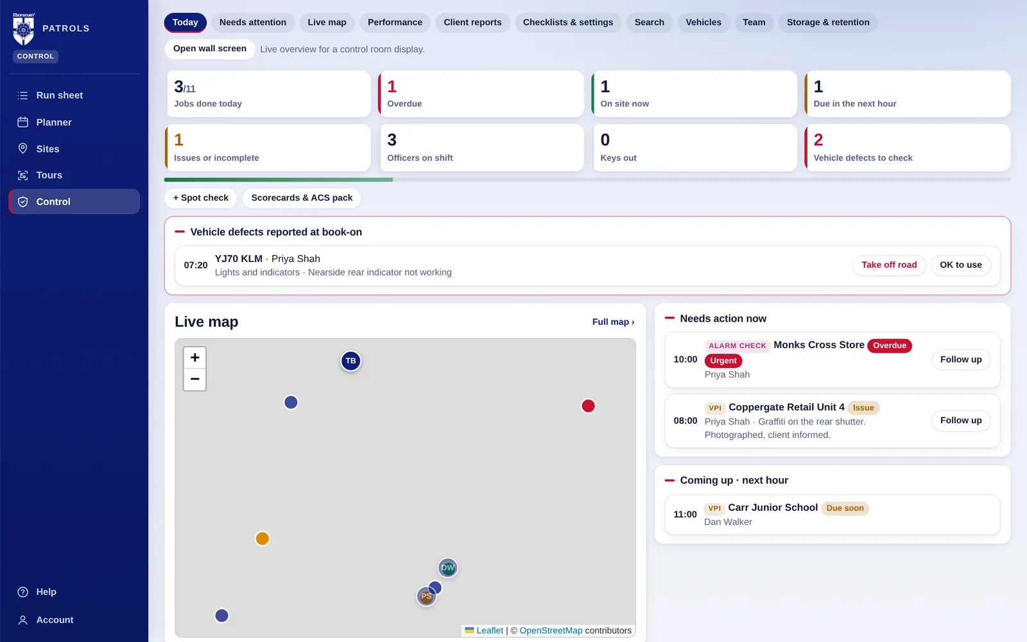
Task: Click the Control shield icon
Action: pos(23,202)
